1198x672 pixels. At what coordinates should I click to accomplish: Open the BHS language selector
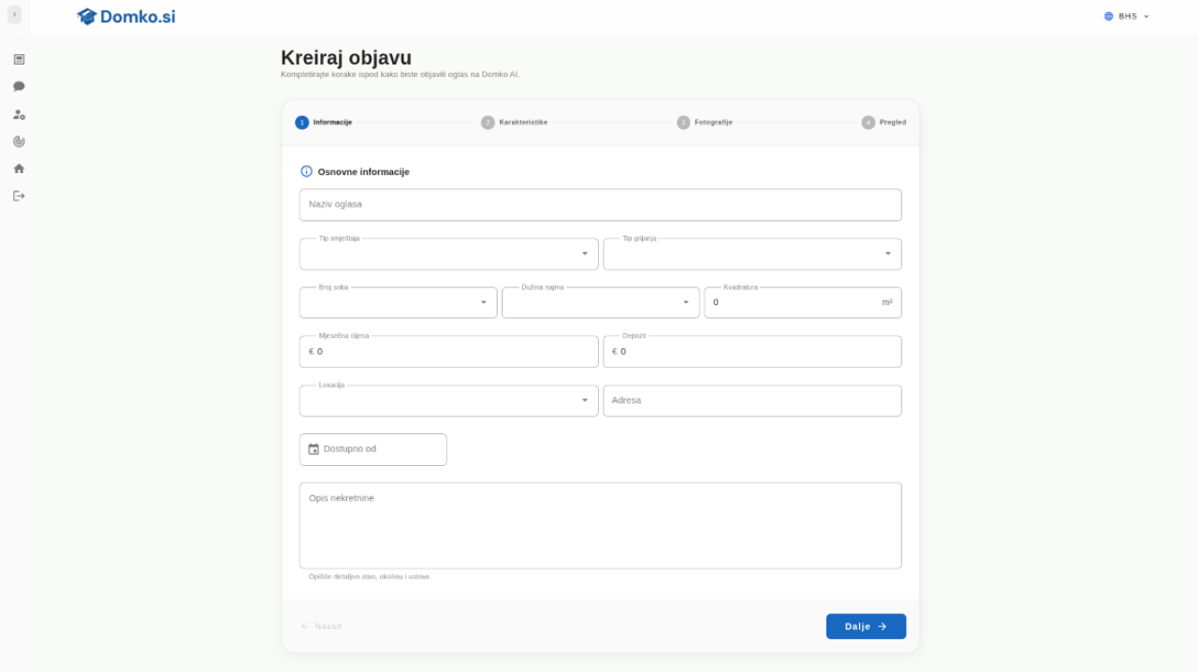coord(1127,16)
